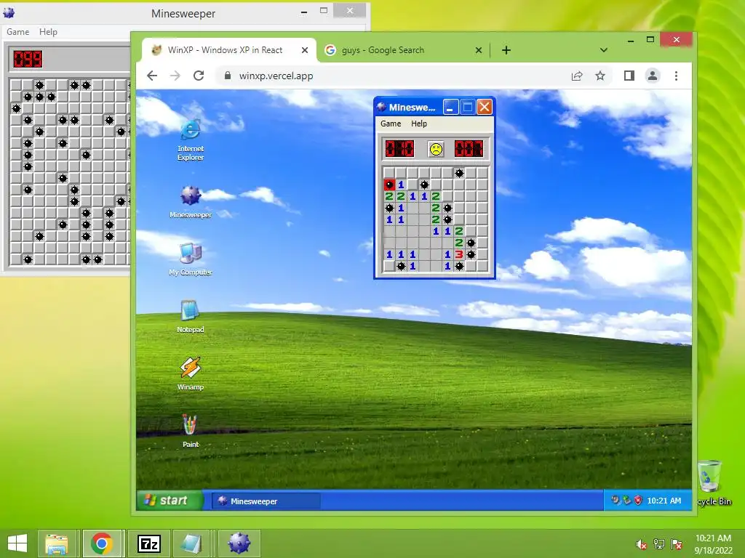
Task: View site info via the padlock icon
Action: (x=228, y=76)
